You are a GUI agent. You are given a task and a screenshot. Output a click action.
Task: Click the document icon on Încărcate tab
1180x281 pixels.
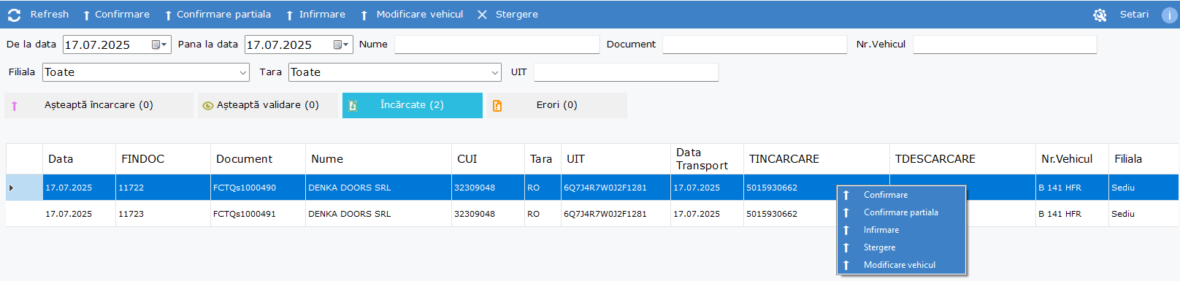tap(353, 106)
